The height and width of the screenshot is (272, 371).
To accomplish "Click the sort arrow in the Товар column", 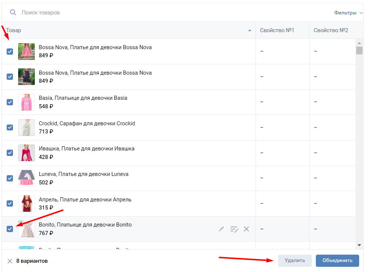I will coord(250,30).
